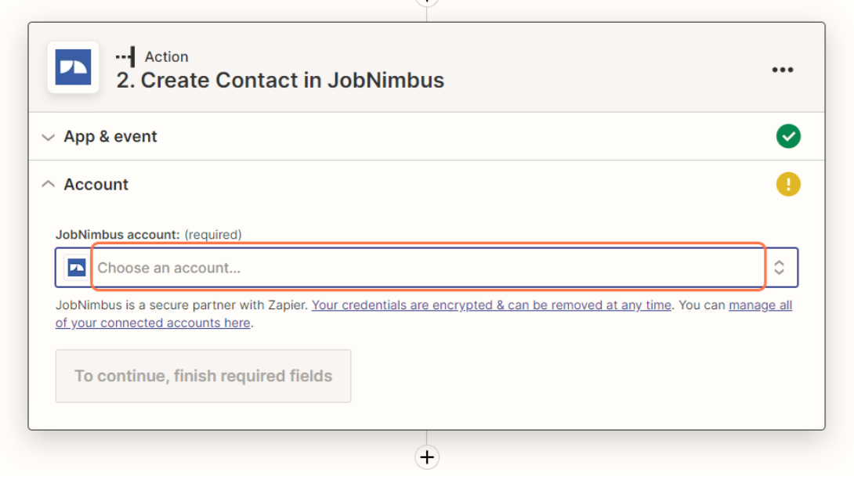Click the small JobNimbus icon in account field

[x=77, y=268]
